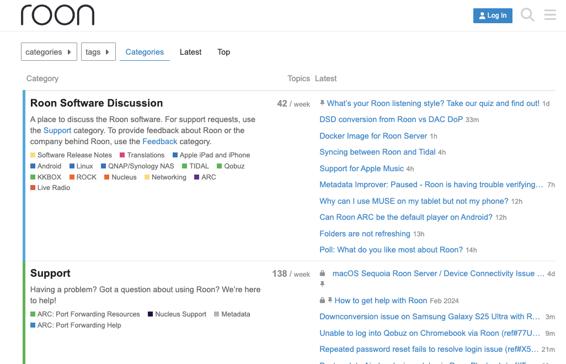Viewport: 566px width, 364px height.
Task: Open the Roon listening style quiz topic
Action: tap(433, 103)
